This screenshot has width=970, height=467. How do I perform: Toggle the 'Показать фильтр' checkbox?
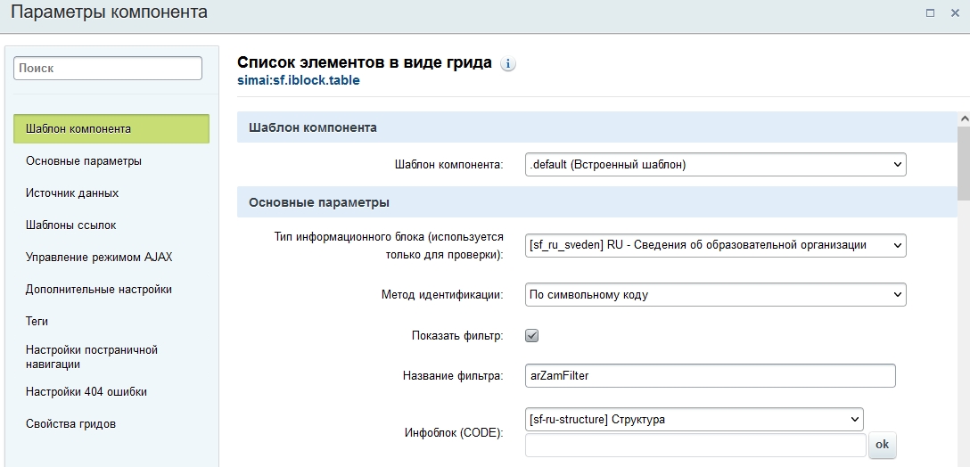pos(532,336)
